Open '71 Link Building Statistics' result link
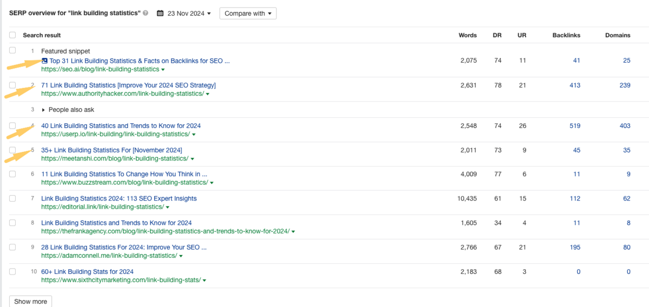The height and width of the screenshot is (307, 649). click(128, 85)
